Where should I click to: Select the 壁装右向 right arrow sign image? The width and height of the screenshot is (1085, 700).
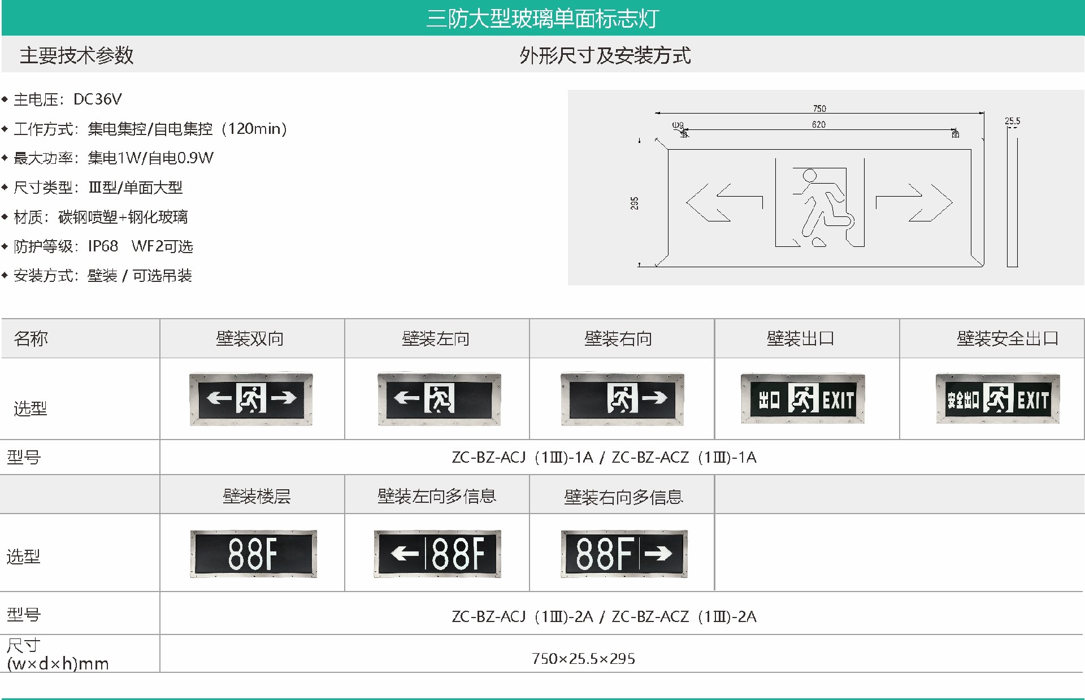click(622, 400)
